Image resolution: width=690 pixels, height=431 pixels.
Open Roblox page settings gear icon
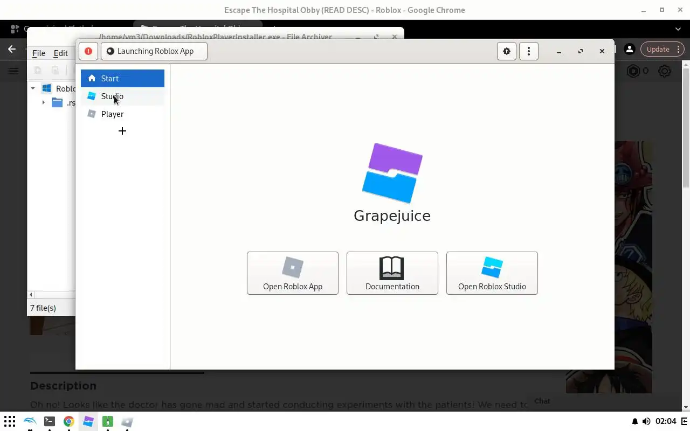665,71
